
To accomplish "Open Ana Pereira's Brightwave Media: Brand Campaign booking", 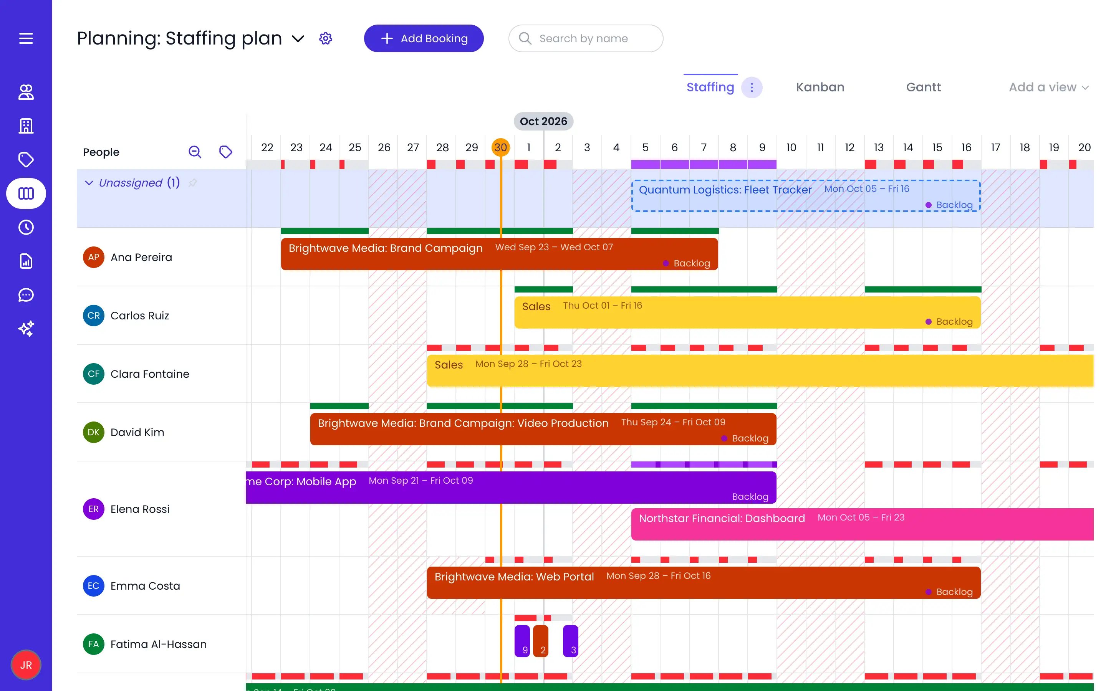I will tap(500, 254).
